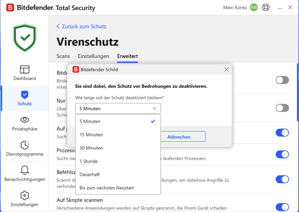
Task: Go back via 'Zurück zum Schutz'
Action: click(x=81, y=26)
